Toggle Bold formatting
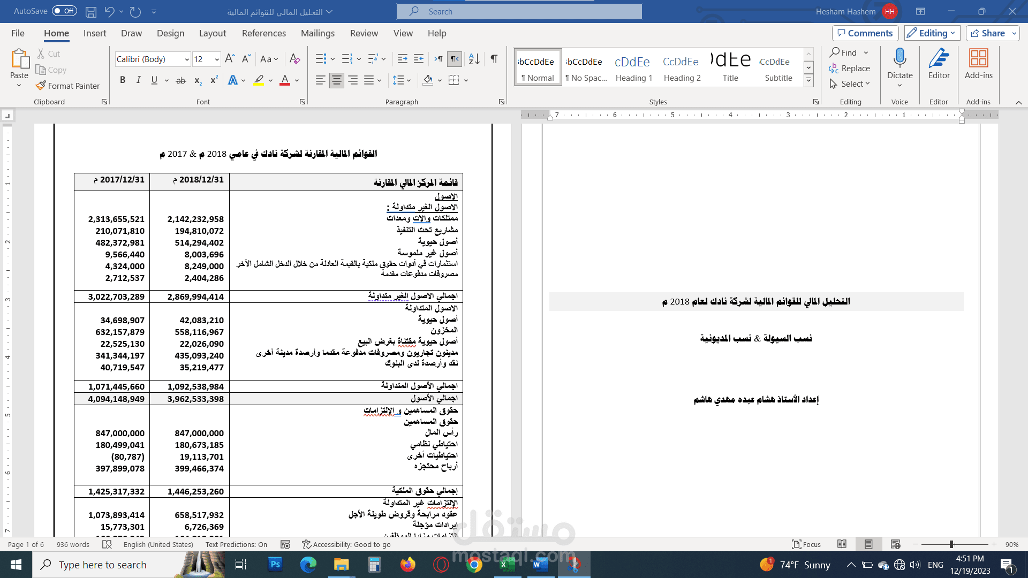Screen dimensions: 1028x578 click(123, 80)
